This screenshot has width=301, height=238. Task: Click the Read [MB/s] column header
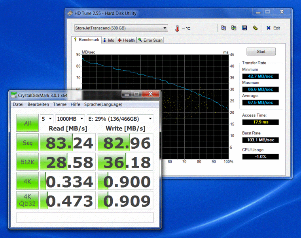coord(68,129)
